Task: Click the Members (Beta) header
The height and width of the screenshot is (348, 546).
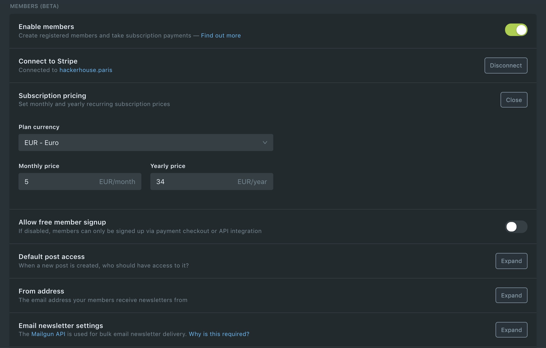Action: pos(34,6)
